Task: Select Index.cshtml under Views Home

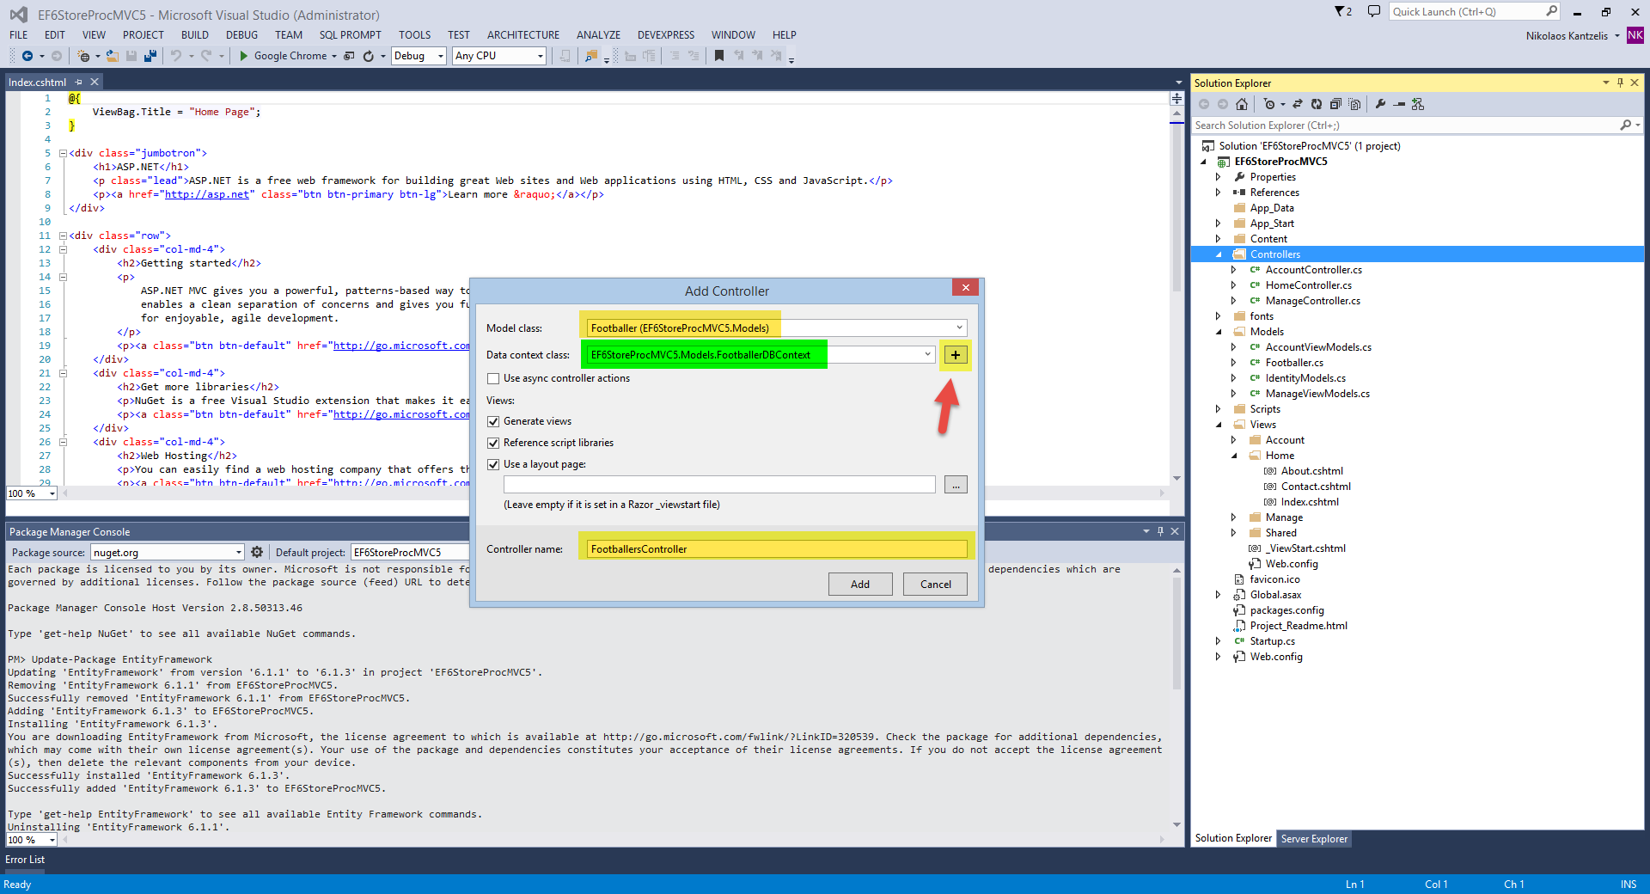Action: coord(1310,502)
